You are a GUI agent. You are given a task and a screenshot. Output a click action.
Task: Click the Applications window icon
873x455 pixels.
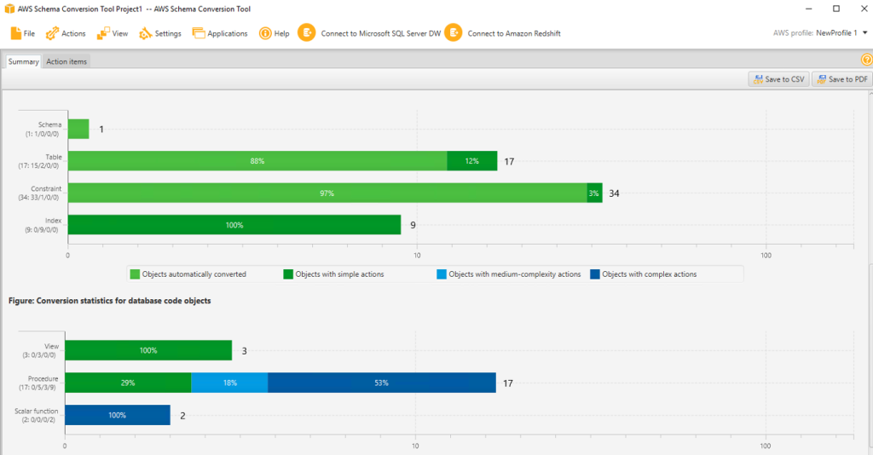click(x=199, y=33)
